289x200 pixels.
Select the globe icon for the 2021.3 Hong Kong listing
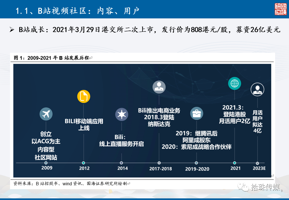click(x=234, y=83)
